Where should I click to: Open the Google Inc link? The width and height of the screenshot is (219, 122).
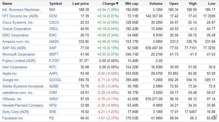point(10,80)
